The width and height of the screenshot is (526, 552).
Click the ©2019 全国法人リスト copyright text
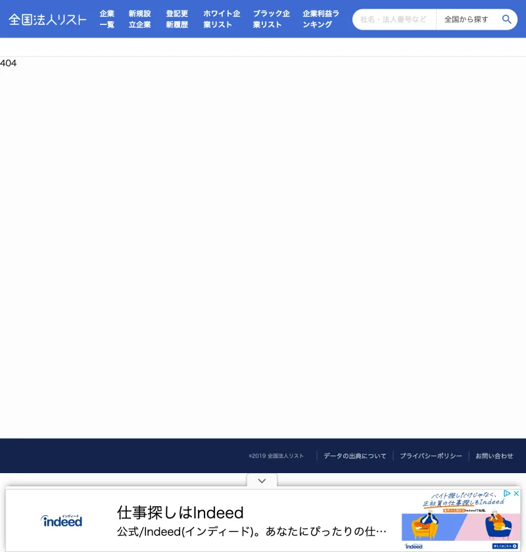pos(276,456)
